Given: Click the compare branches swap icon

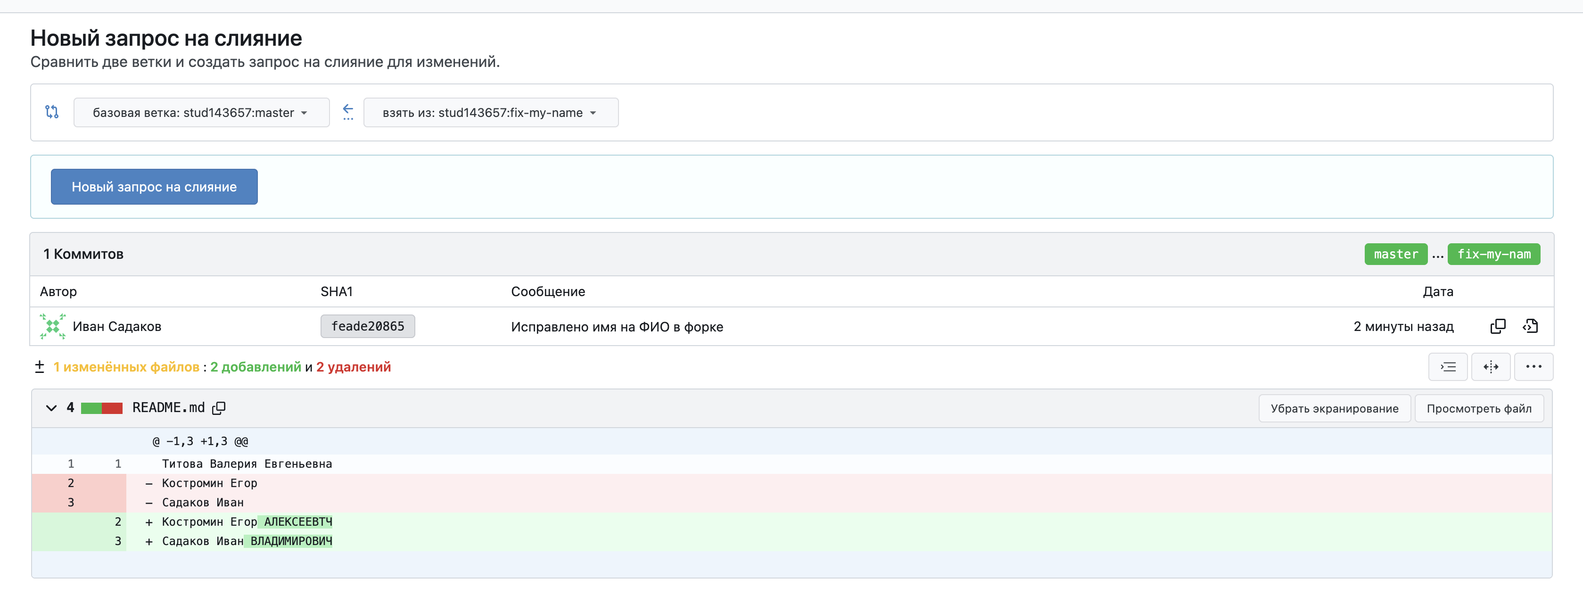Looking at the screenshot, I should 52,112.
